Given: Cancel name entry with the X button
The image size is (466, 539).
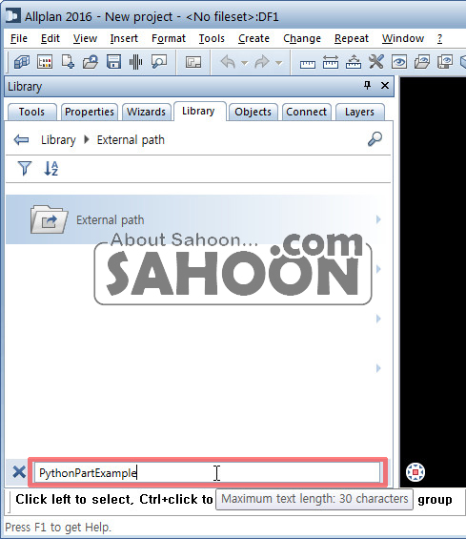Looking at the screenshot, I should [19, 472].
